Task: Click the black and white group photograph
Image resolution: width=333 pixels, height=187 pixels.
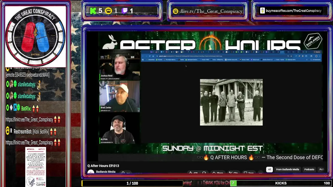Action: pos(231,102)
